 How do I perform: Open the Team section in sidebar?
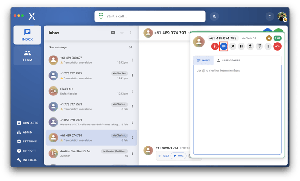[27, 56]
